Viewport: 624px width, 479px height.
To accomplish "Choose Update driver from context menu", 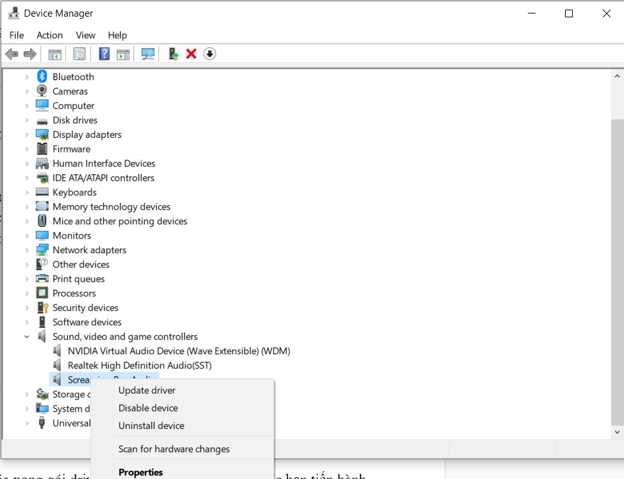I will (x=147, y=390).
